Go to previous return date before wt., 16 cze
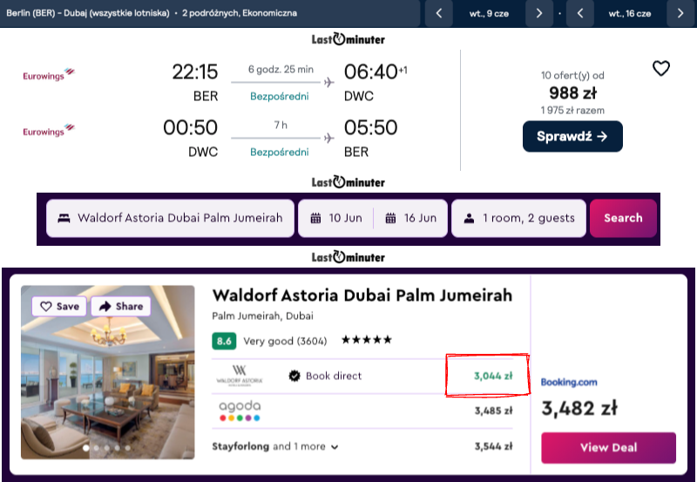This screenshot has width=697, height=482. [580, 13]
